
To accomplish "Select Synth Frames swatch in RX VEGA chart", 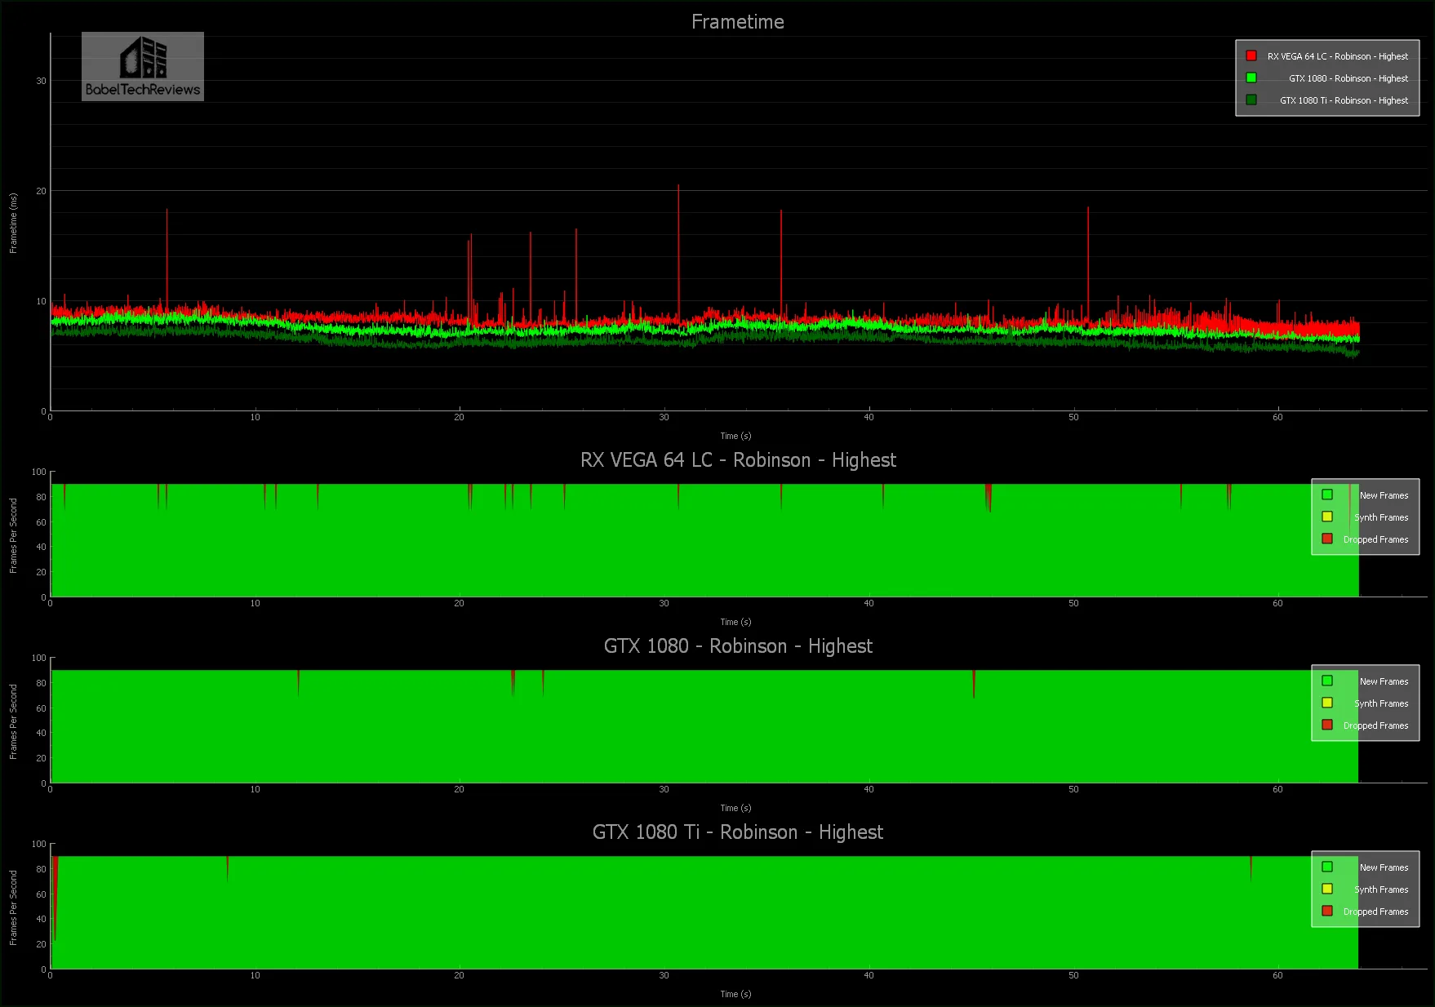I will point(1327,517).
